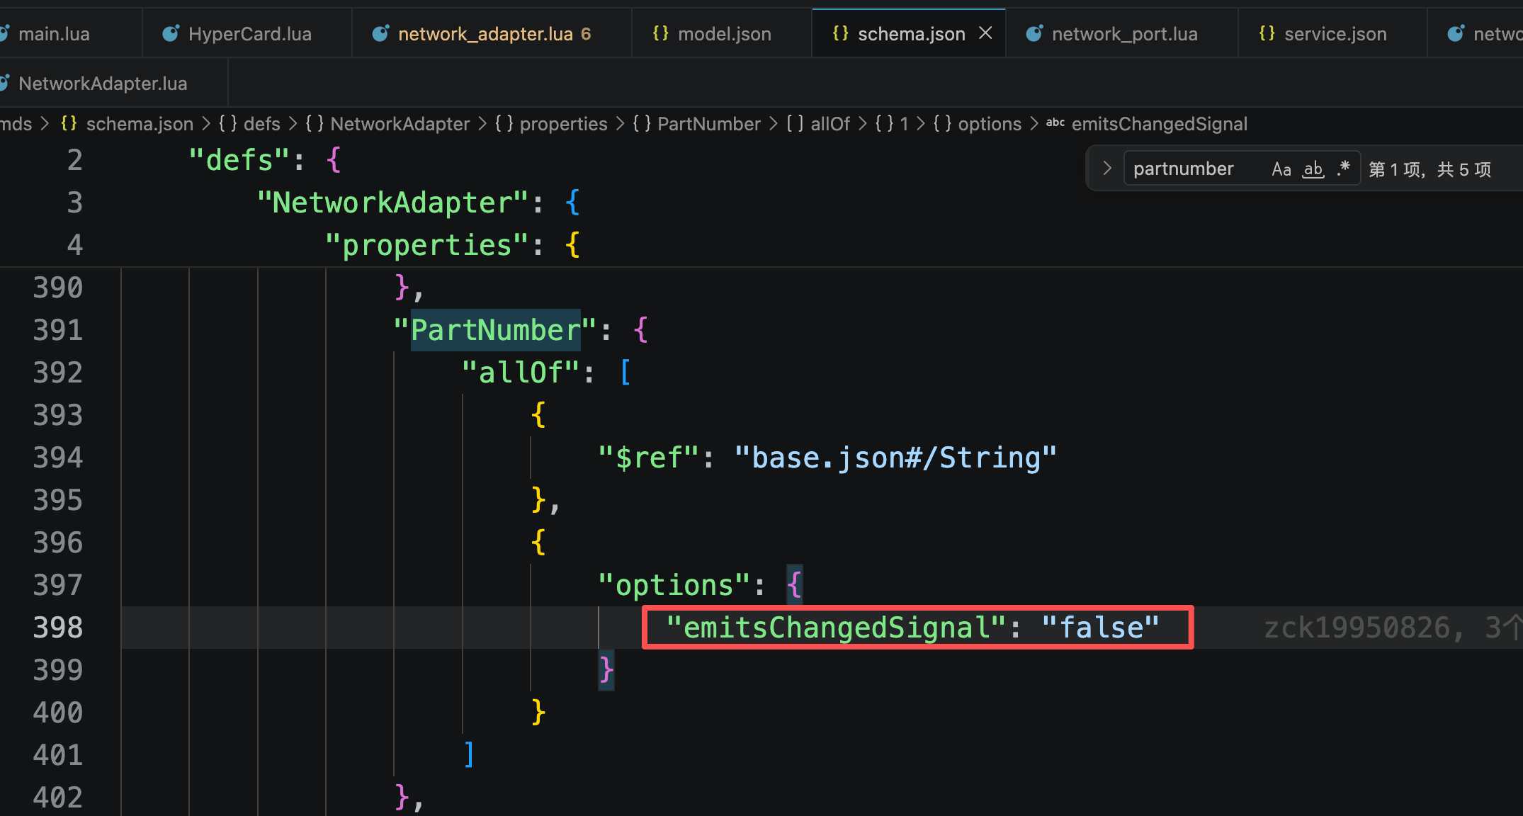This screenshot has width=1523, height=816.
Task: Click the emitsChangedSignal breadcrumb item
Action: point(1159,124)
